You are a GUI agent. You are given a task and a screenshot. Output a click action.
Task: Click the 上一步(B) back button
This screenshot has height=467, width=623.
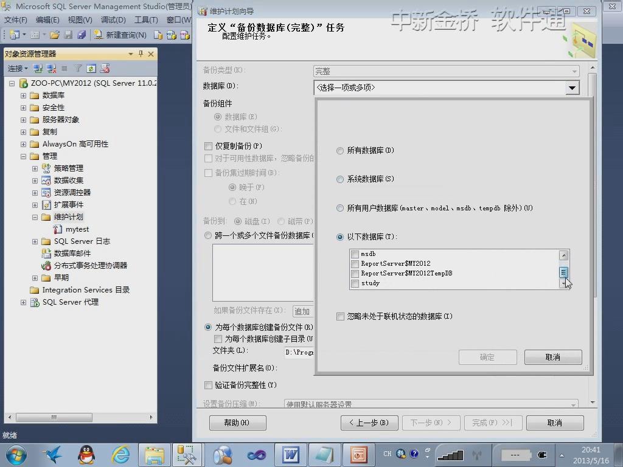pos(369,423)
